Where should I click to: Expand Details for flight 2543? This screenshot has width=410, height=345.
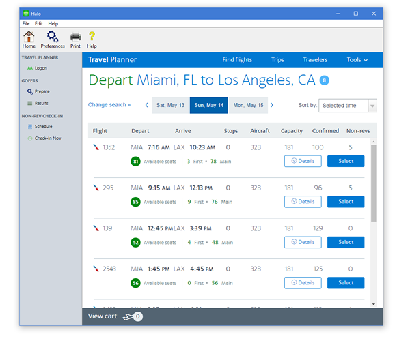[303, 283]
